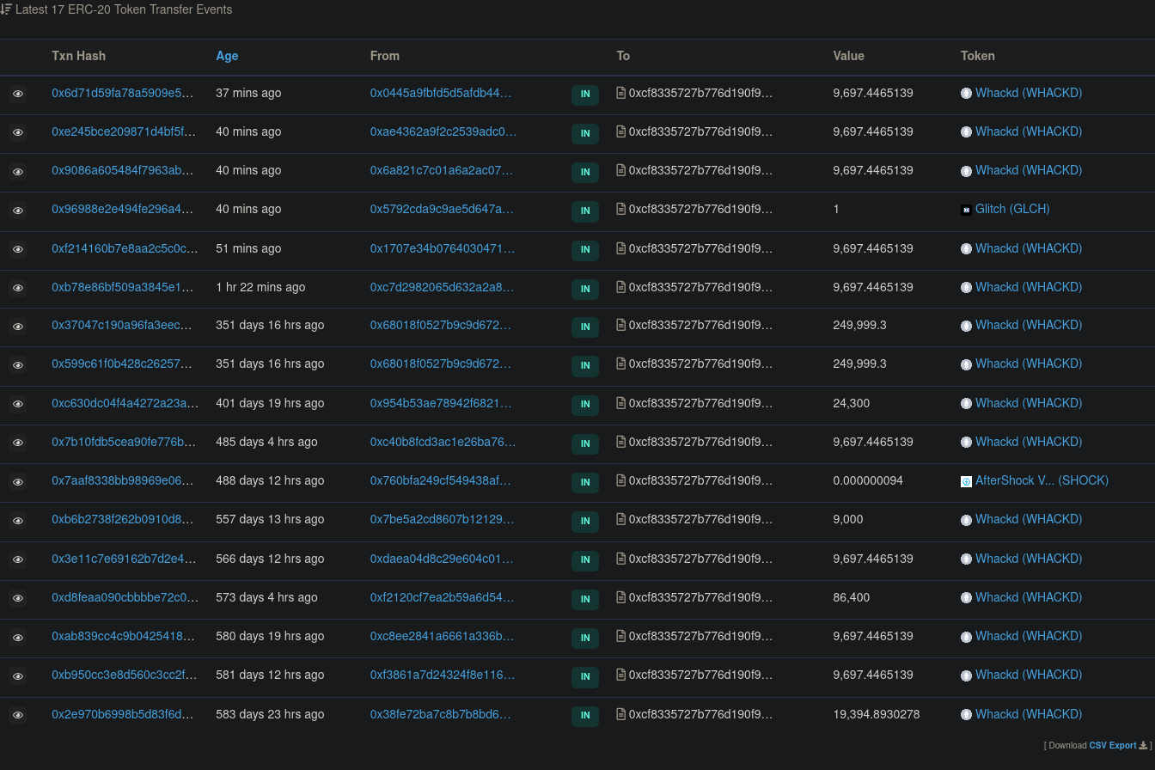The image size is (1155, 770).
Task: Click value 19,394.8930278
Action: pyautogui.click(x=877, y=714)
